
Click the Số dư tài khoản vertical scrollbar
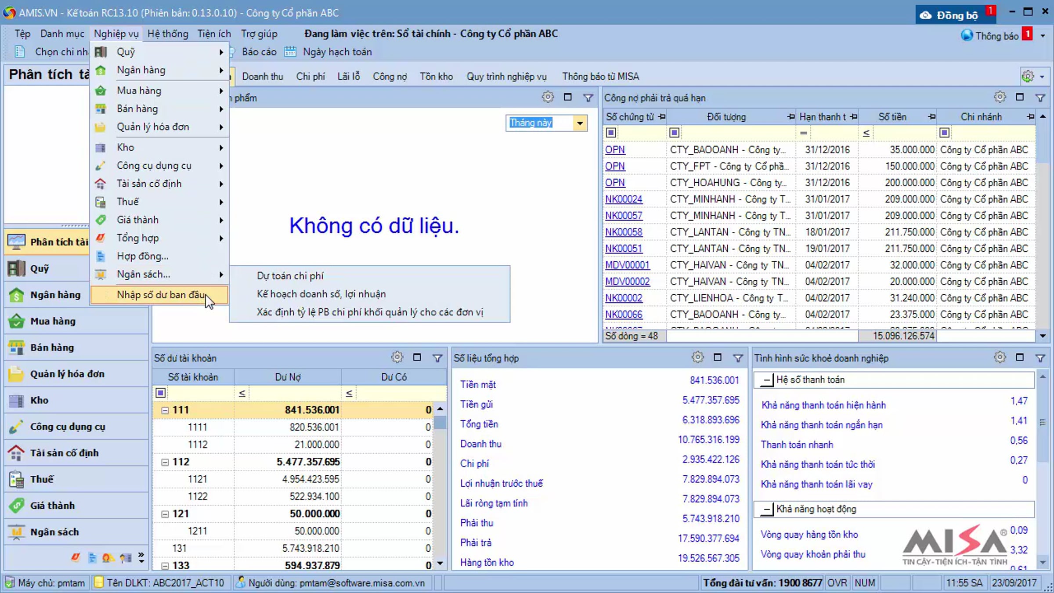[440, 486]
